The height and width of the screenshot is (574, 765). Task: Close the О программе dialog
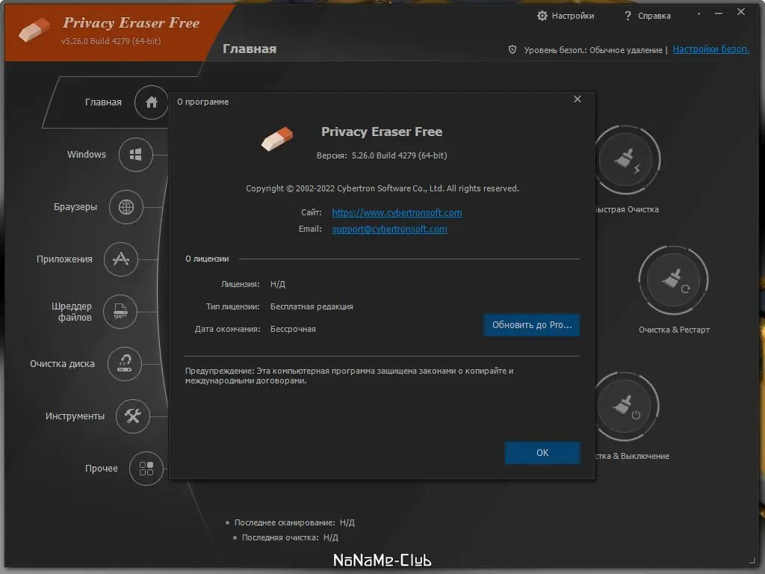click(577, 99)
